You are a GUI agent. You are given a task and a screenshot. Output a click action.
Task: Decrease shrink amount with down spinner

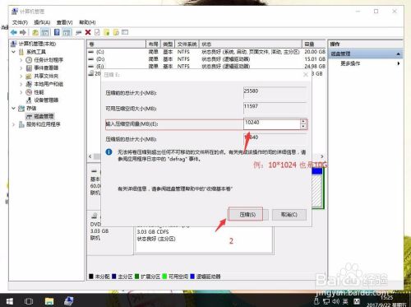click(303, 127)
